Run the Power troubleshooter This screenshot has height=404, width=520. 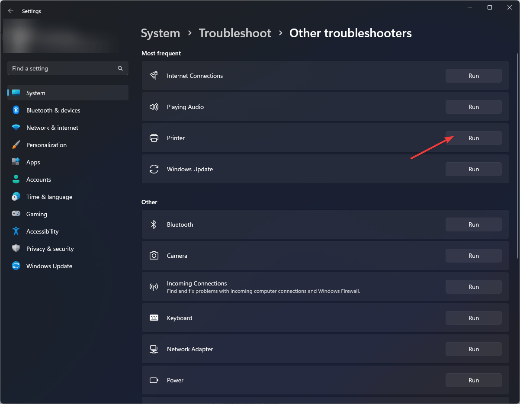tap(474, 380)
